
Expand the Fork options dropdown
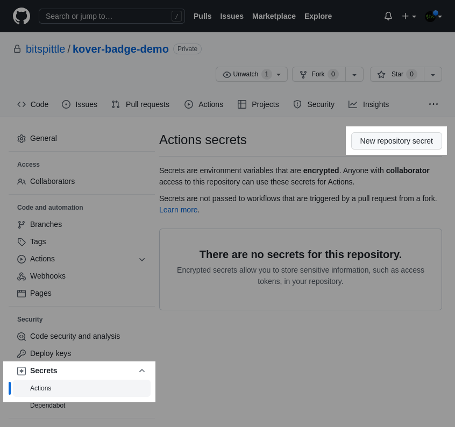pyautogui.click(x=354, y=75)
